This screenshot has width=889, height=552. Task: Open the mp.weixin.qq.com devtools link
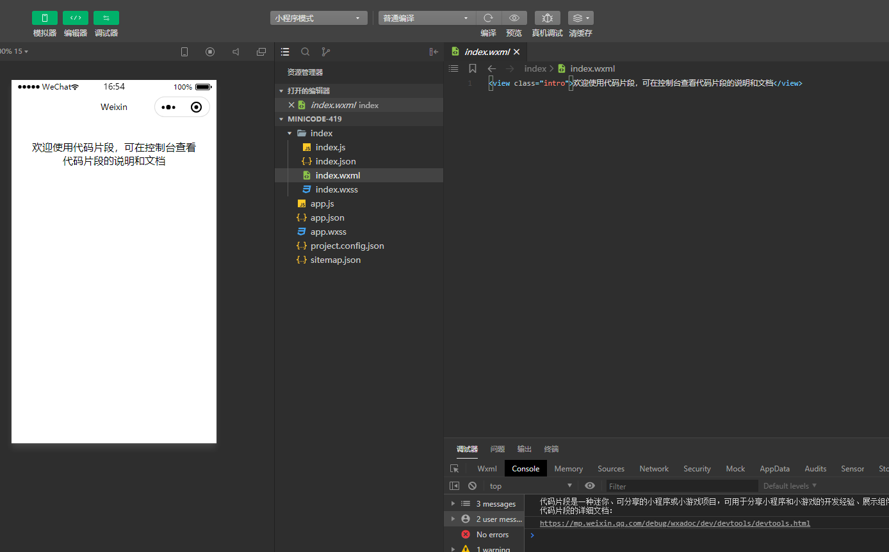coord(675,523)
